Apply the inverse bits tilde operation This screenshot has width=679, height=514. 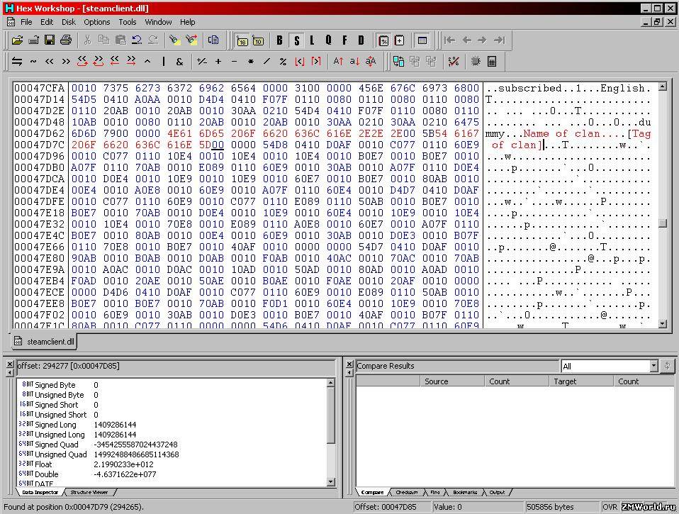tap(33, 62)
